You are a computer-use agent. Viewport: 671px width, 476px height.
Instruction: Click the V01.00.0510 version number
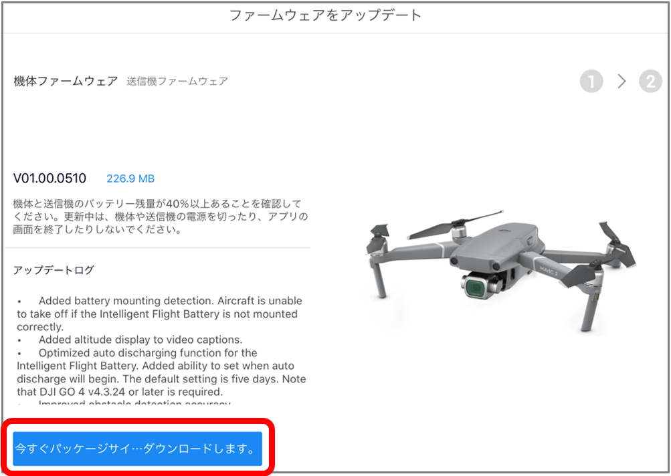(50, 178)
